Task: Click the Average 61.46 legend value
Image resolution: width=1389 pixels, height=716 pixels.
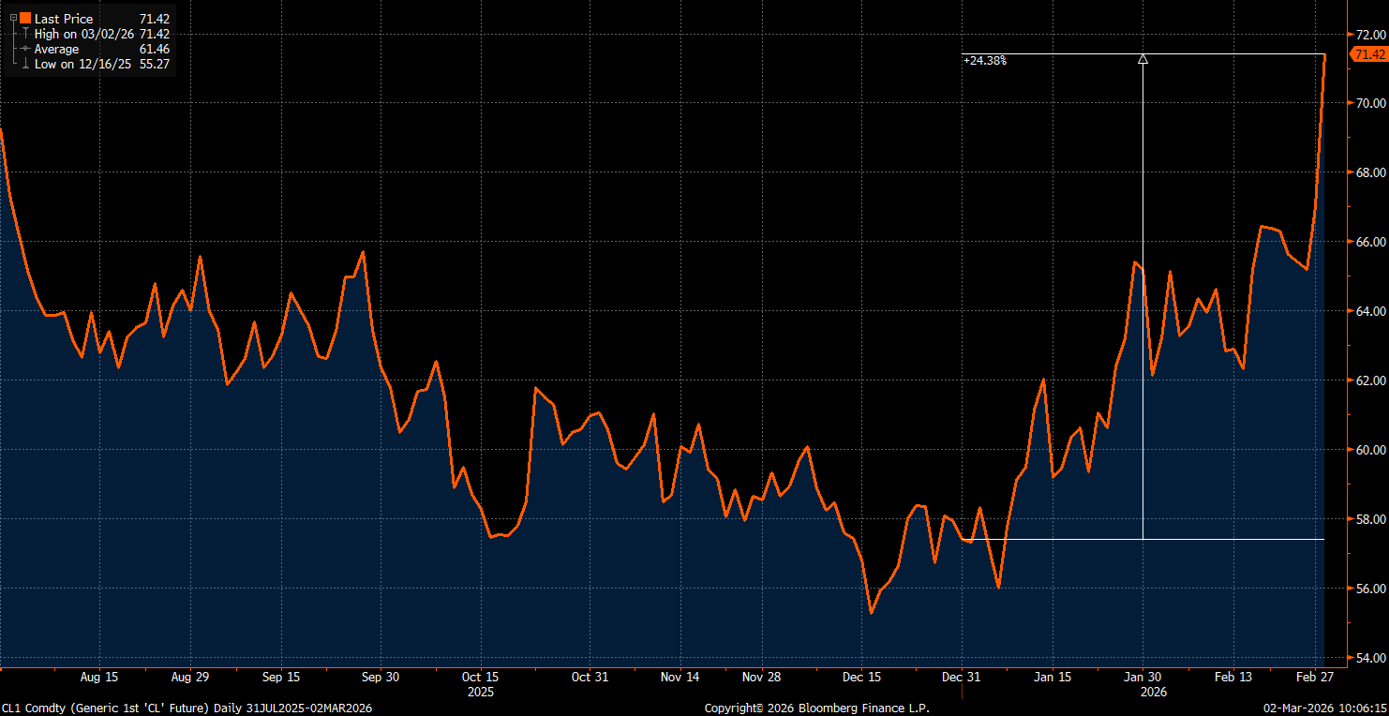Action: coord(155,49)
